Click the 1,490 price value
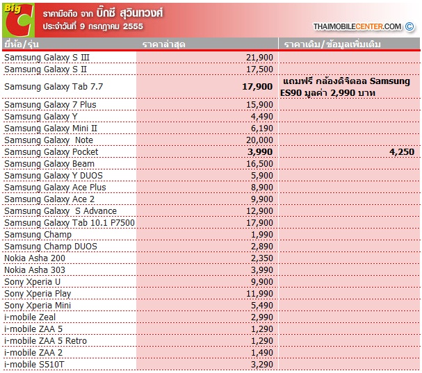The width and height of the screenshot is (422, 373). (262, 353)
